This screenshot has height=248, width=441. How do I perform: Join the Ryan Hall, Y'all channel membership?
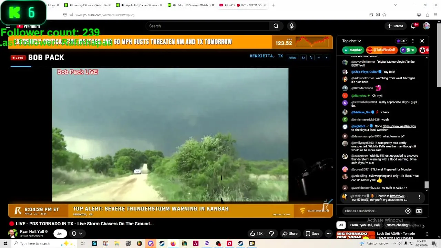coord(60,234)
